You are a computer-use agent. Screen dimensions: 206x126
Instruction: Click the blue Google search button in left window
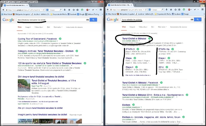[x=93, y=19]
